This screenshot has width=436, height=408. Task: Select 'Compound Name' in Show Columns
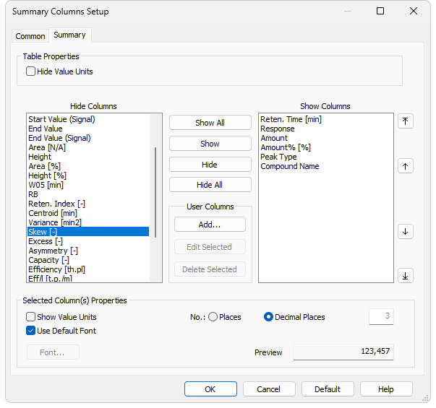[326, 166]
